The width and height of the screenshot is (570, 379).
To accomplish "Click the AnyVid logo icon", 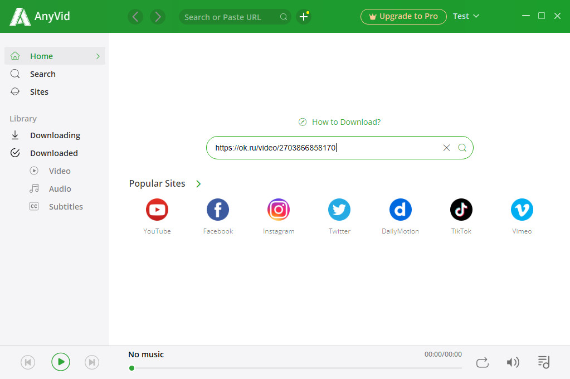I will point(20,17).
